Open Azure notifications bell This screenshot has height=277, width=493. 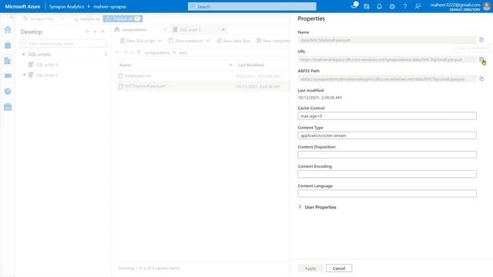coord(379,6)
